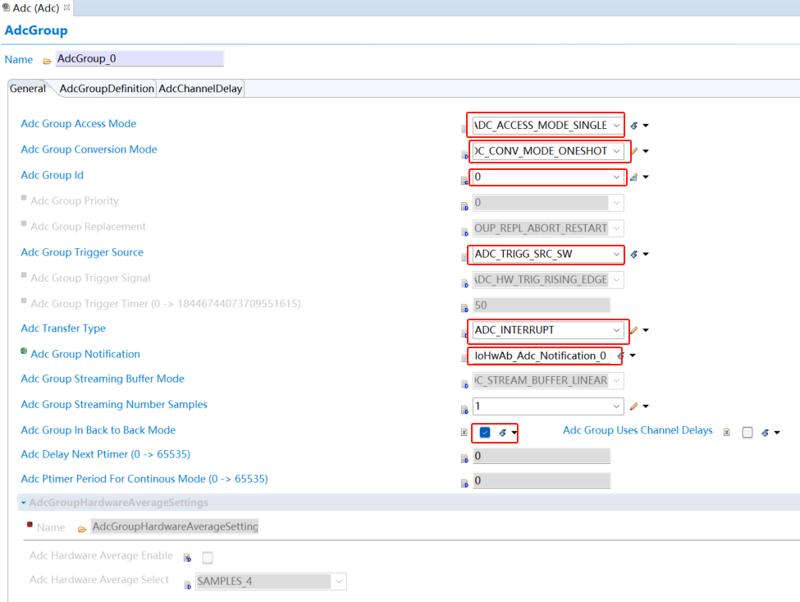Switch to the AdcGroupDefinition tab
Screen dimensions: 800x602
click(x=107, y=89)
